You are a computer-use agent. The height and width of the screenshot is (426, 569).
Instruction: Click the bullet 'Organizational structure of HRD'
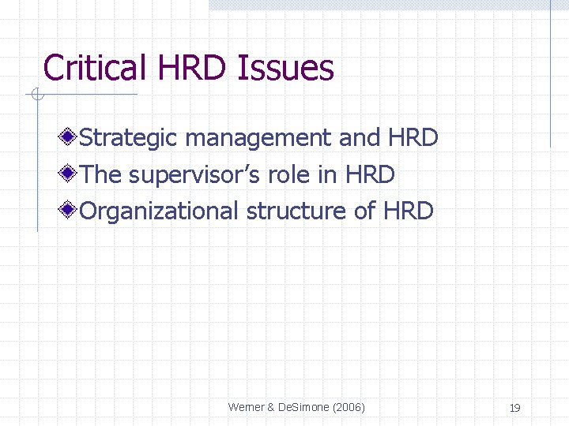[x=256, y=211]
